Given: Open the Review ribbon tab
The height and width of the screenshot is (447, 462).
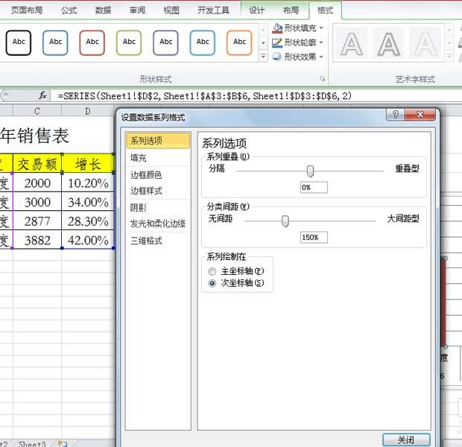Looking at the screenshot, I should point(137,10).
